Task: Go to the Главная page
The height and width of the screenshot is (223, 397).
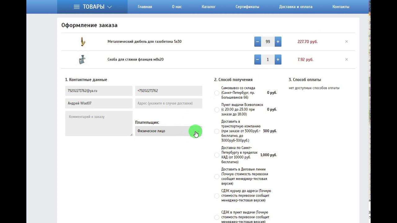Action: (145, 7)
